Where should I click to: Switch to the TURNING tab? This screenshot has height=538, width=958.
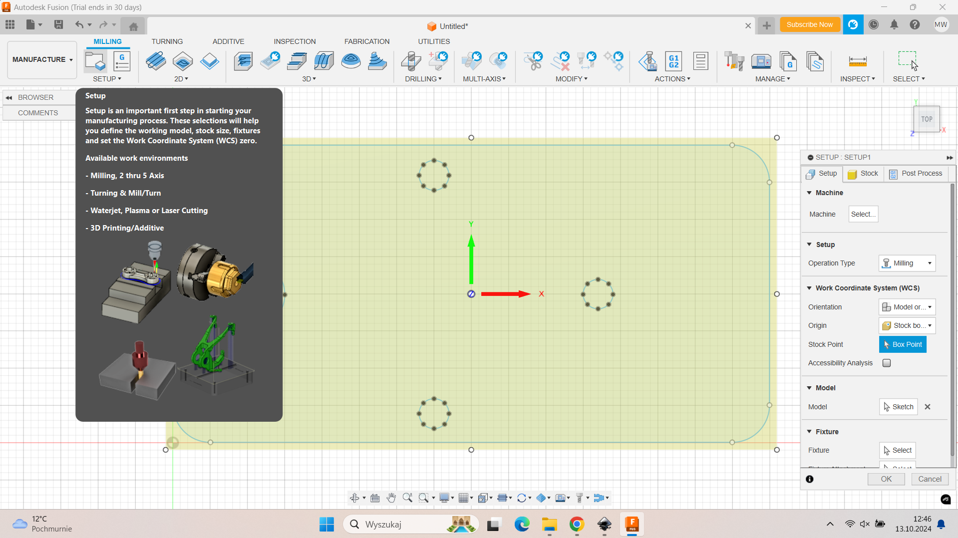[167, 41]
